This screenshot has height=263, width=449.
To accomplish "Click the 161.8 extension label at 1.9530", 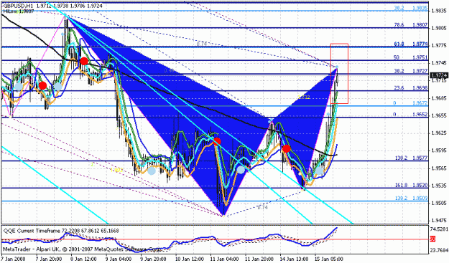I will click(412, 186).
